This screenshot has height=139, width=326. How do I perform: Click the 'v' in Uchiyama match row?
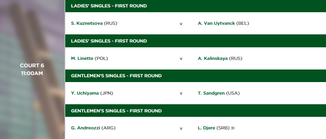[181, 94]
